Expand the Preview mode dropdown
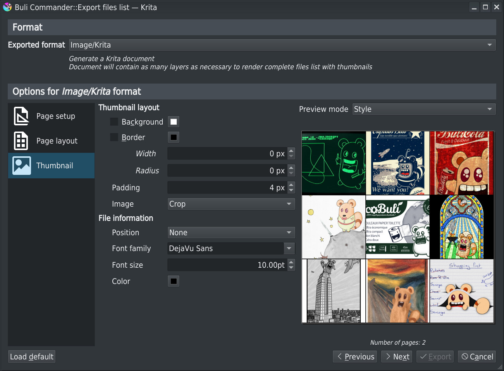Viewport: 504px width, 371px height. (x=424, y=109)
